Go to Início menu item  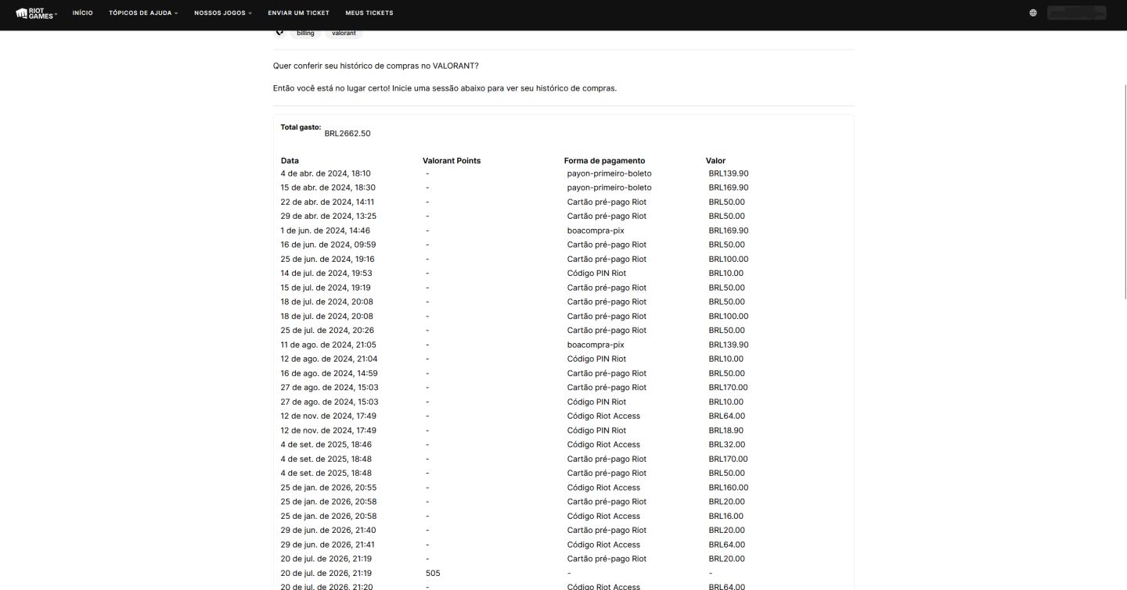point(82,13)
